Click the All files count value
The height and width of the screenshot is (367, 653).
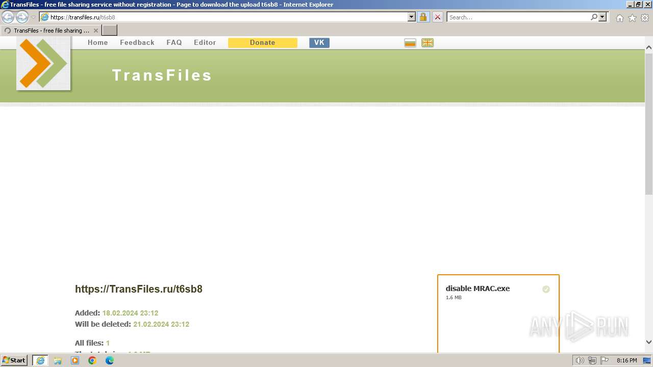pos(108,343)
